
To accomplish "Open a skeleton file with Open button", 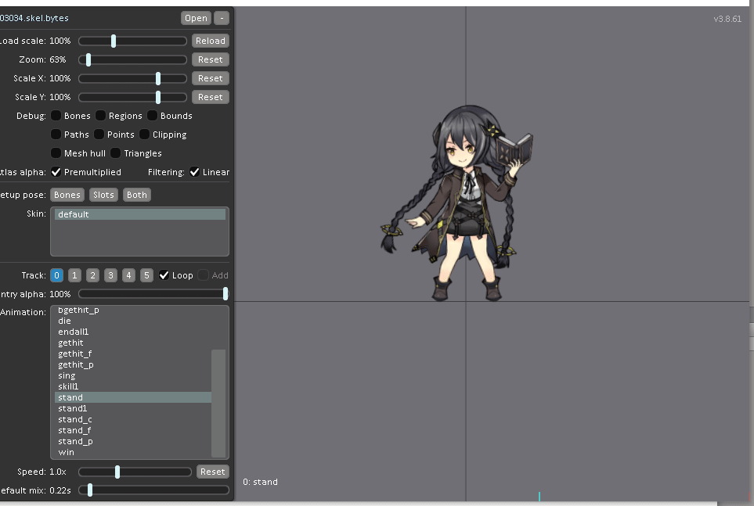I will click(196, 18).
